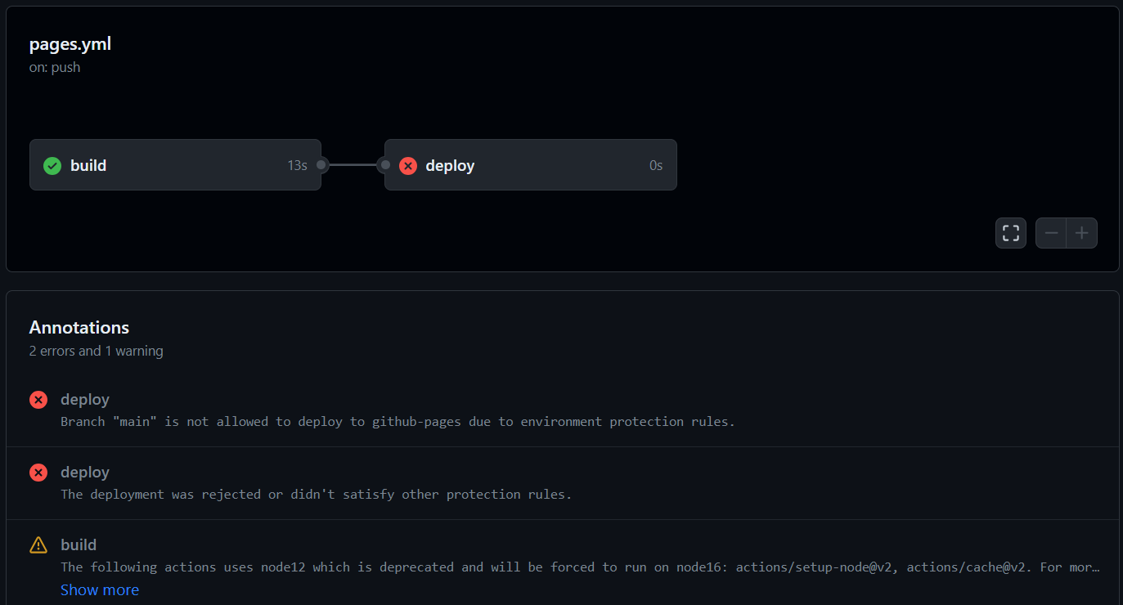Click the pages.yml workflow file name
1123x605 pixels.
tap(70, 44)
